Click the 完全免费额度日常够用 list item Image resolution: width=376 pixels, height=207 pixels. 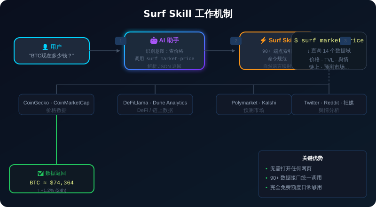[296, 187]
